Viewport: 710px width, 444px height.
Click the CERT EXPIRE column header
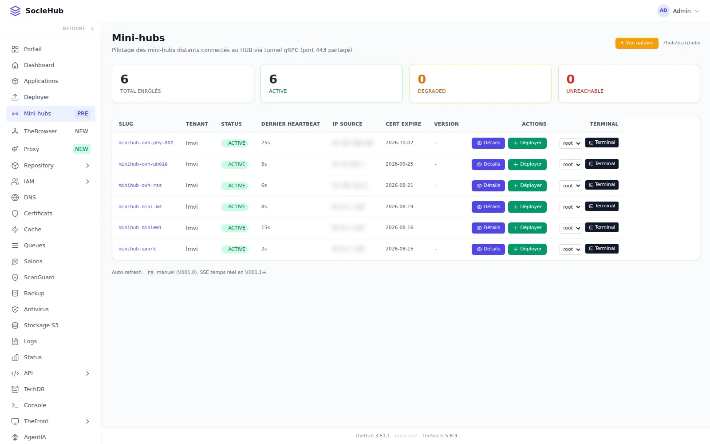[x=403, y=124]
